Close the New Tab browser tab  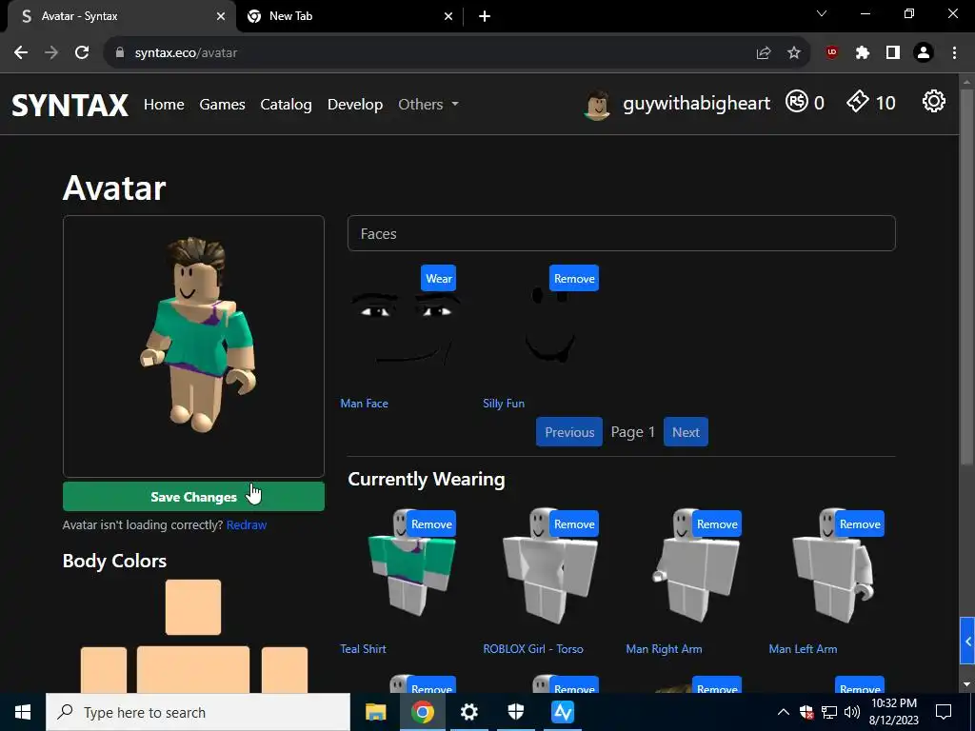click(x=448, y=16)
